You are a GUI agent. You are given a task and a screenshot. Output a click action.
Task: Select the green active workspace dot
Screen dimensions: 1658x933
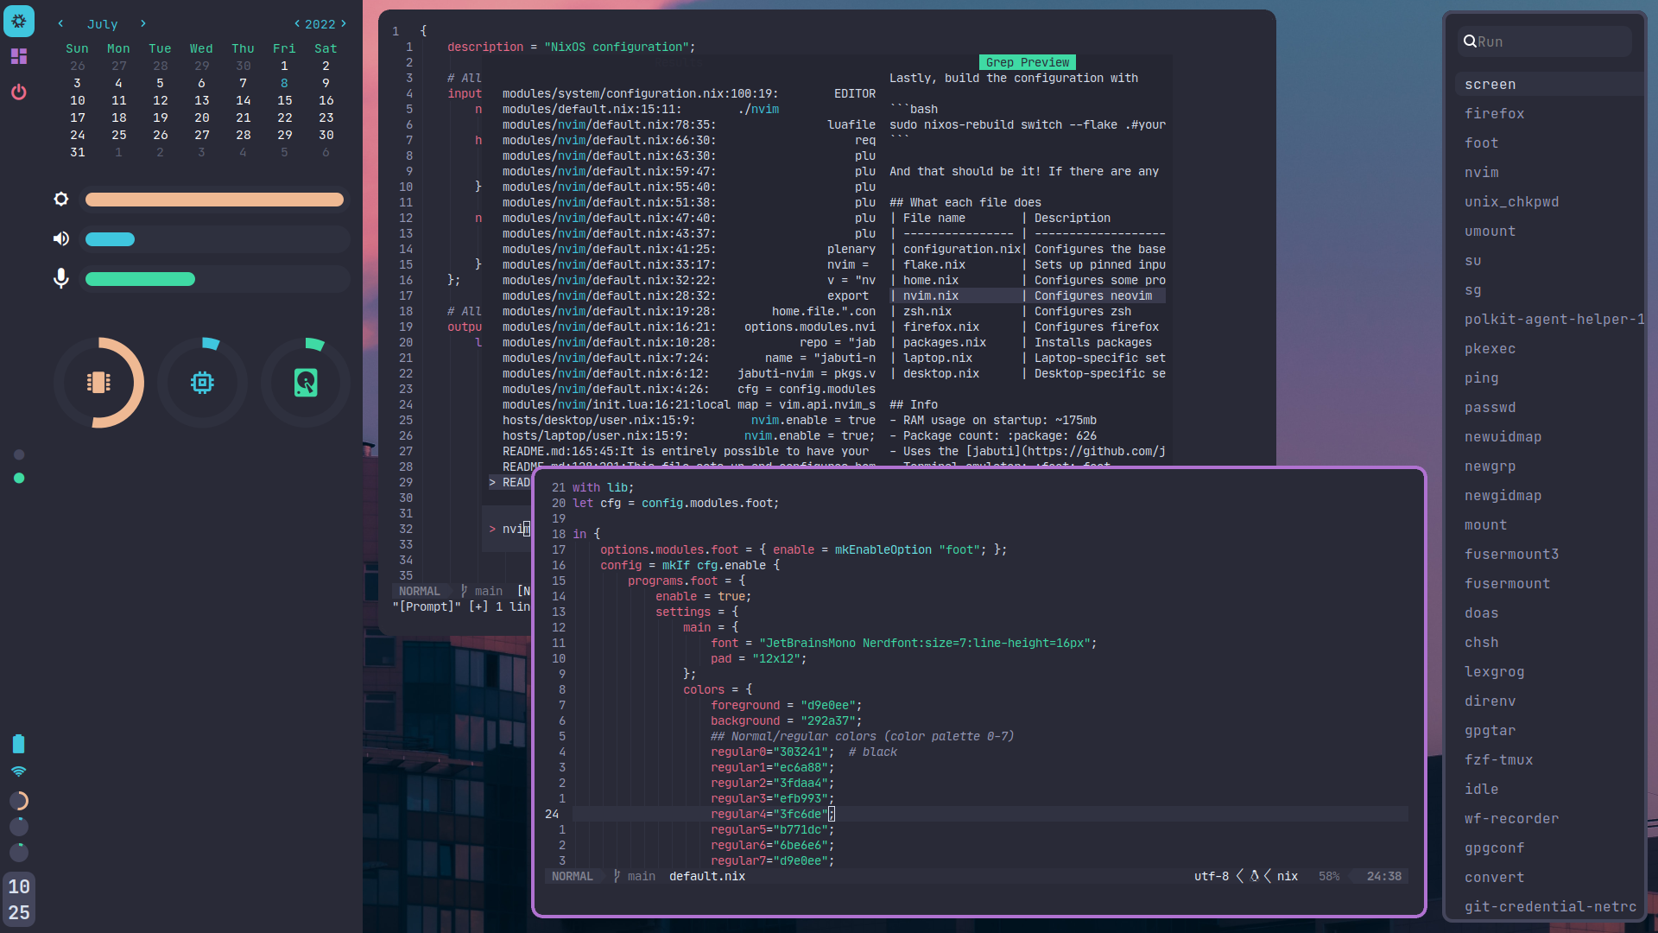[19, 478]
